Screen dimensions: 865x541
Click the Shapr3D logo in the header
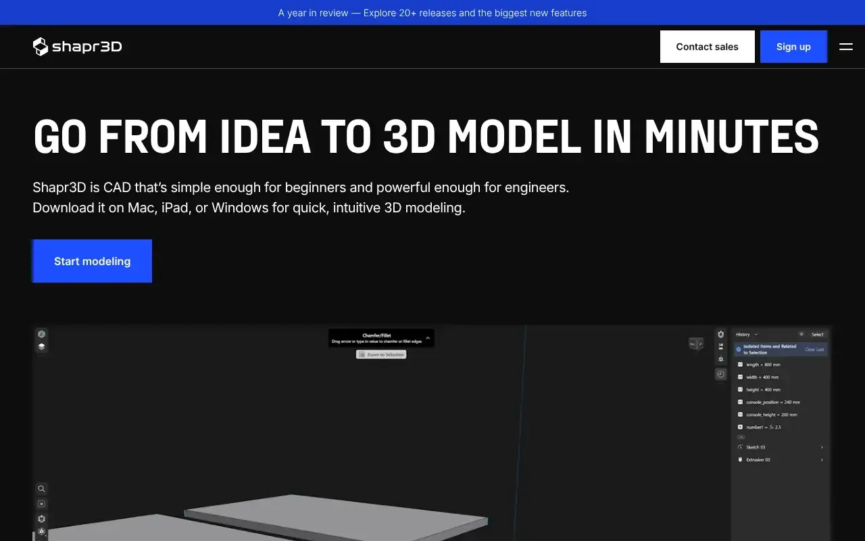click(77, 46)
